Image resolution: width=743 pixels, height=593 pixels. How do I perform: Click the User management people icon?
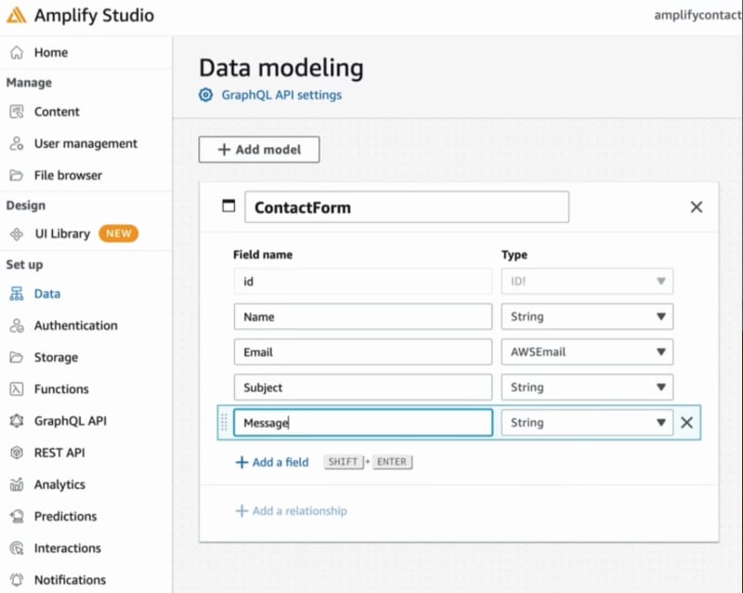pyautogui.click(x=17, y=144)
